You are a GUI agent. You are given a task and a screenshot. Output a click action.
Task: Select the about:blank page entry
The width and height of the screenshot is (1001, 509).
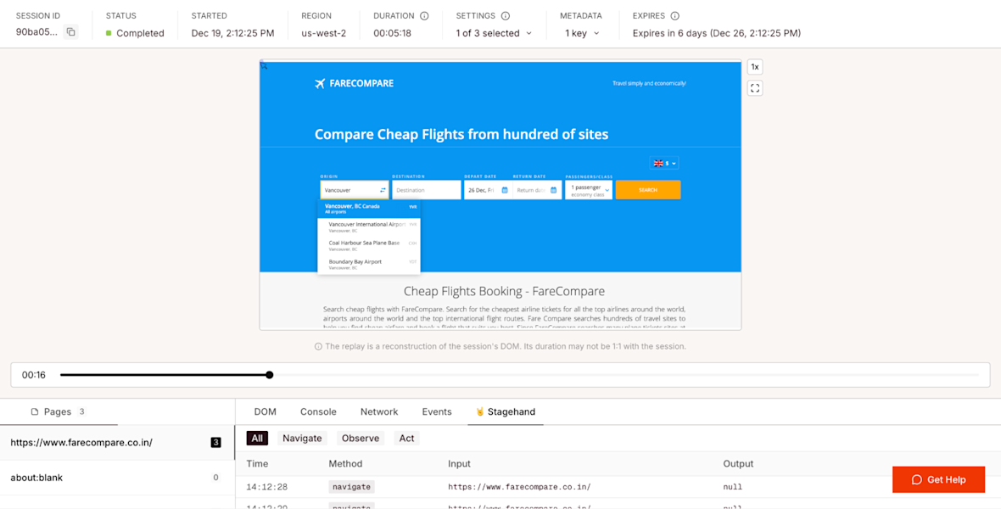(x=117, y=477)
